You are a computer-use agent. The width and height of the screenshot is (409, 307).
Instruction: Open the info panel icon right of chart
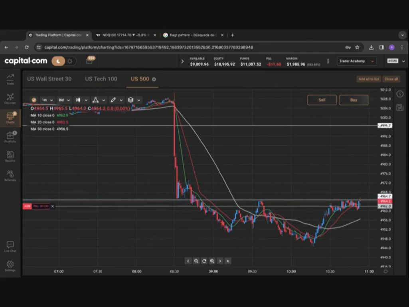pos(400,94)
